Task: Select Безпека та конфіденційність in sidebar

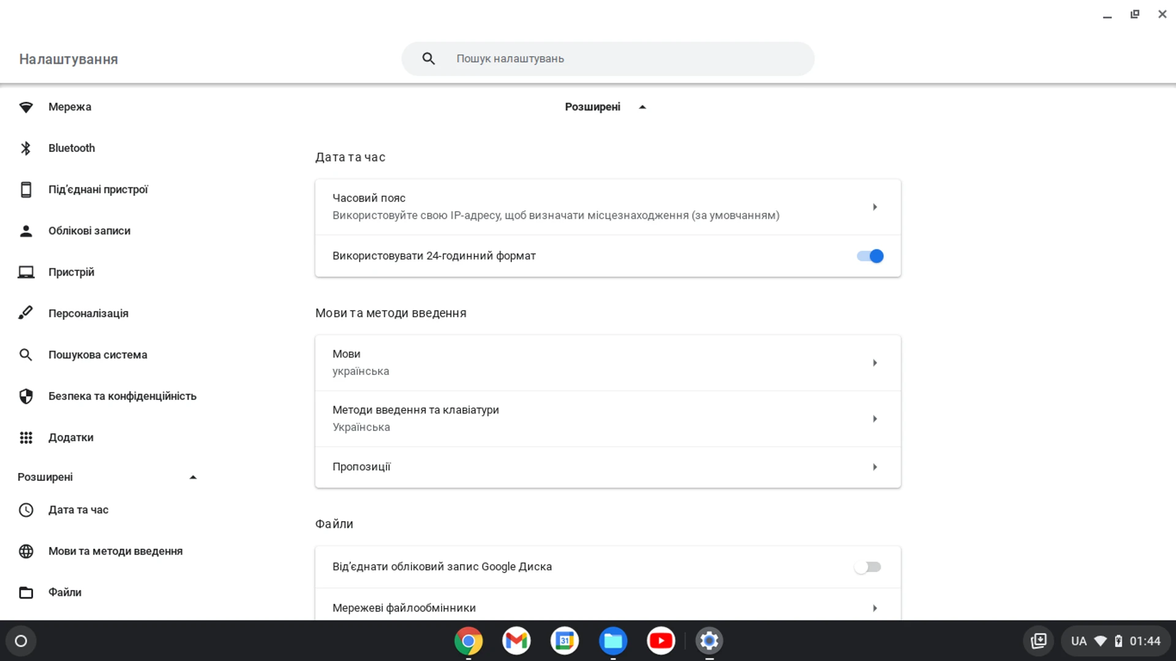Action: (x=122, y=396)
